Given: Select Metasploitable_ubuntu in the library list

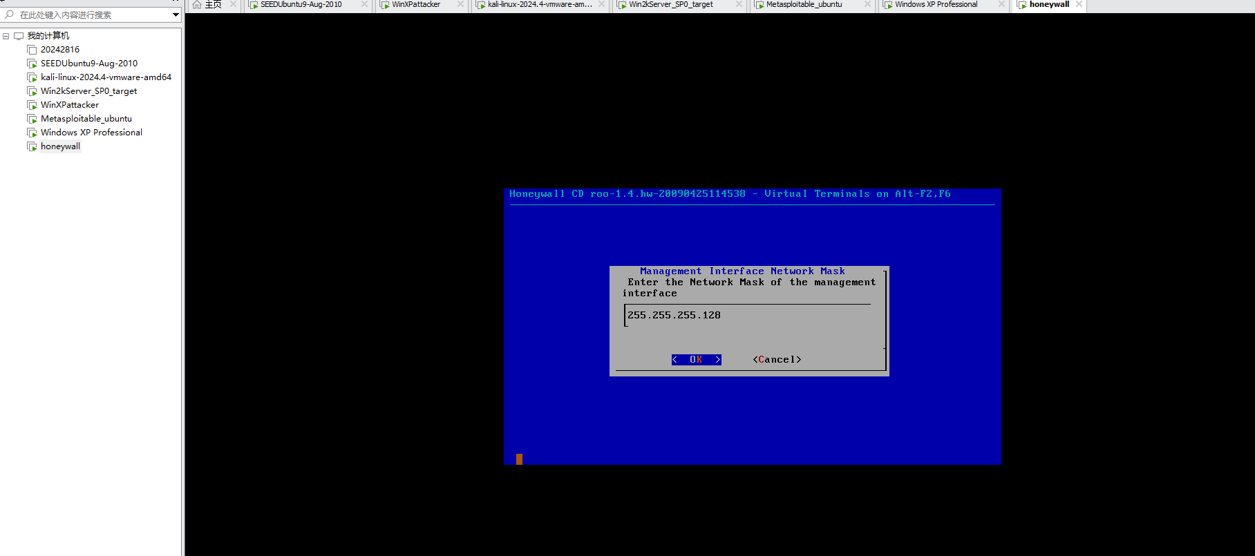Looking at the screenshot, I should [86, 119].
